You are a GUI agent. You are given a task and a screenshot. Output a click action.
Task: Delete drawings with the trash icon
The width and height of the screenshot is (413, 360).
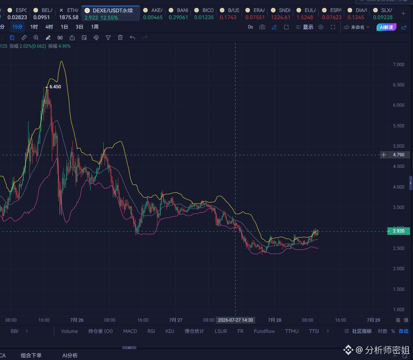[120, 38]
